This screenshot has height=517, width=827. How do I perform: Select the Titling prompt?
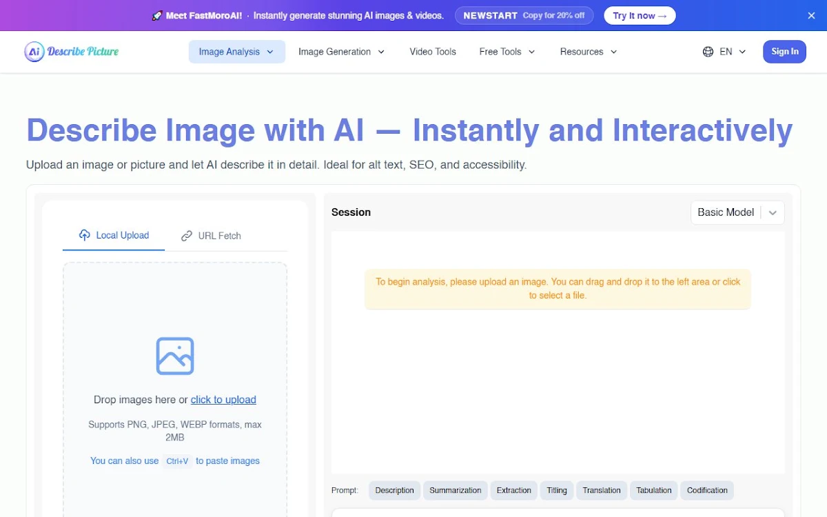pos(557,491)
